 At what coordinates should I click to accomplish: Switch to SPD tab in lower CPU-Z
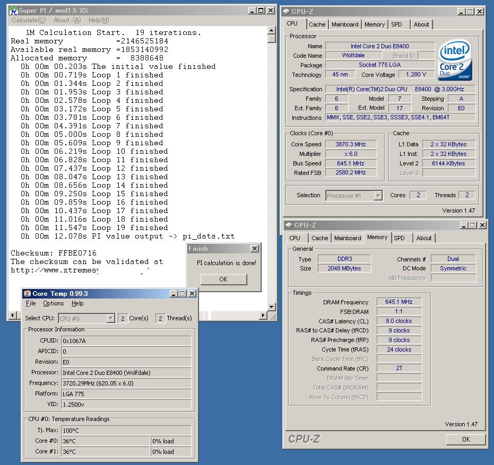399,238
